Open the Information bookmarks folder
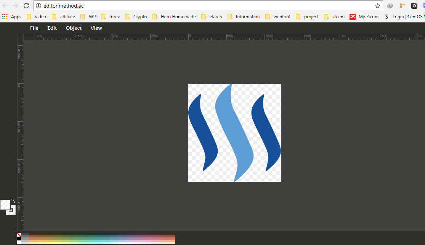 [x=244, y=17]
